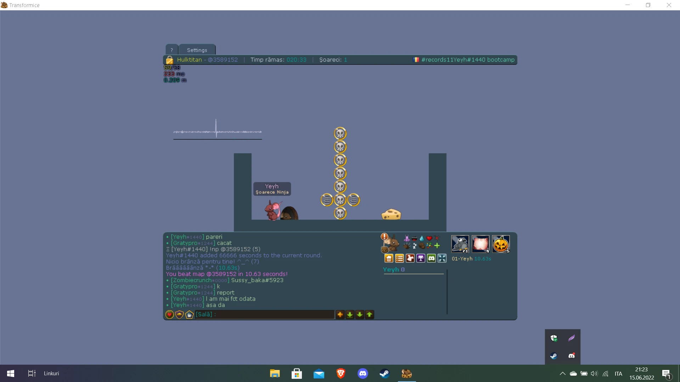Use the pink dress dance emote
The width and height of the screenshot is (680, 382).
(407, 238)
